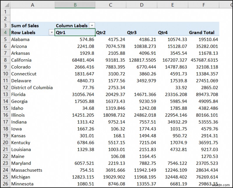Select the empty Maine Qtr1 cell
Screen dimensions: 233x188
pos(75,156)
